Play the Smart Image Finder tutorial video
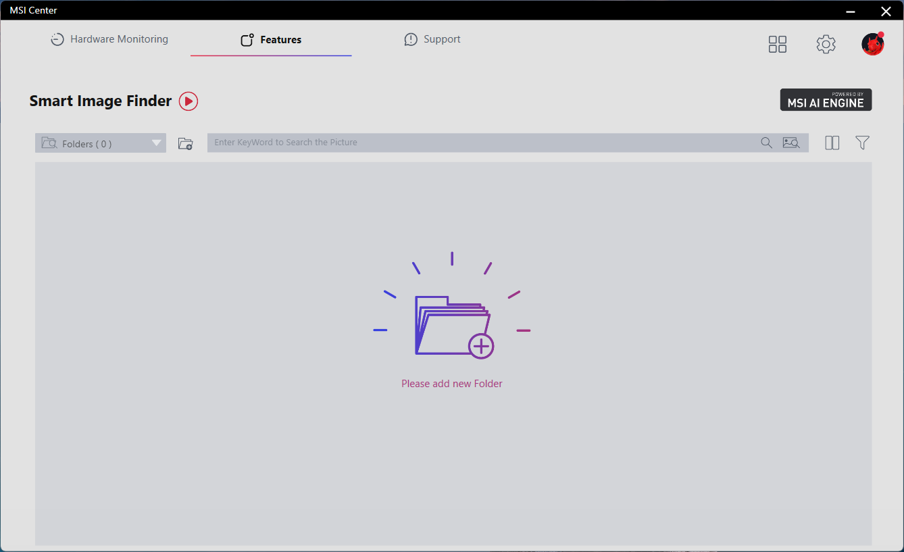Image resolution: width=904 pixels, height=552 pixels. 189,101
